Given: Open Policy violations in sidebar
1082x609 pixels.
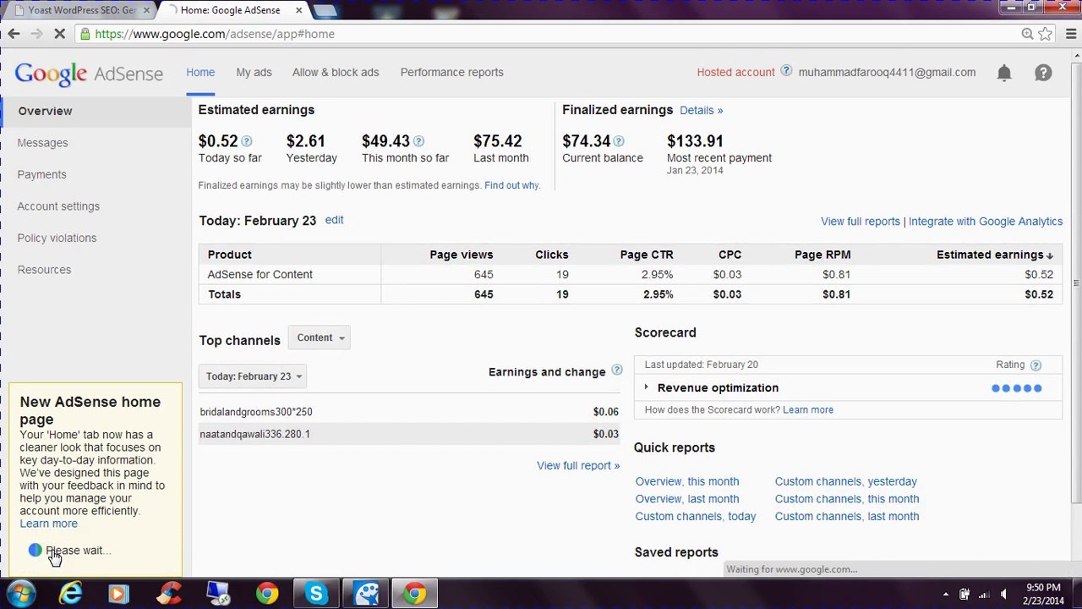Looking at the screenshot, I should tap(57, 238).
